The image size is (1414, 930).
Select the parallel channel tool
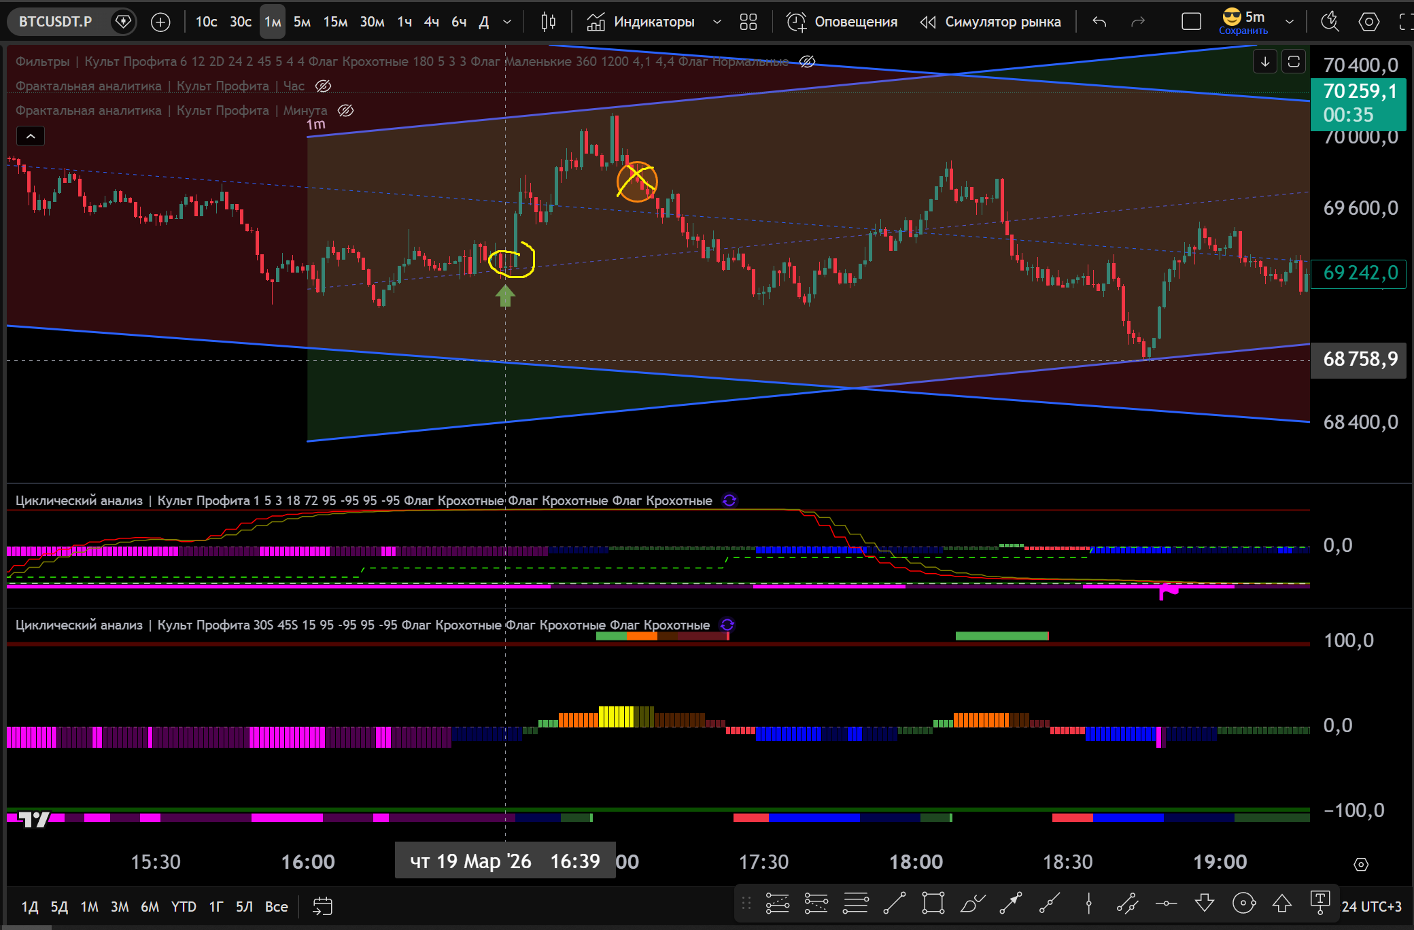[1127, 903]
